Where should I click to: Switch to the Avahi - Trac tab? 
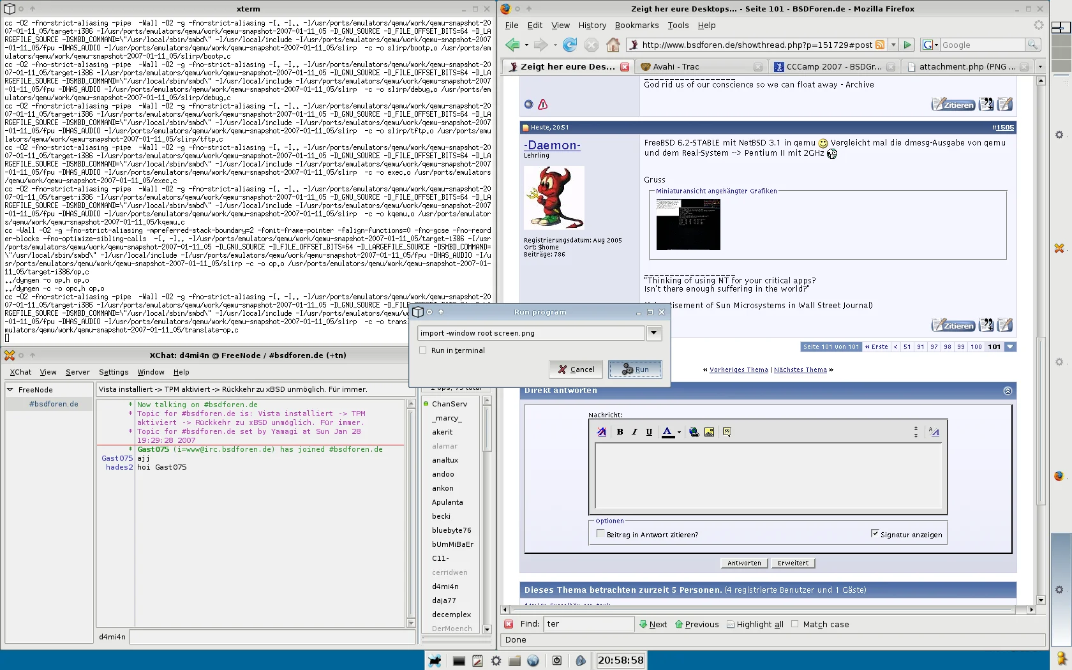coord(676,67)
